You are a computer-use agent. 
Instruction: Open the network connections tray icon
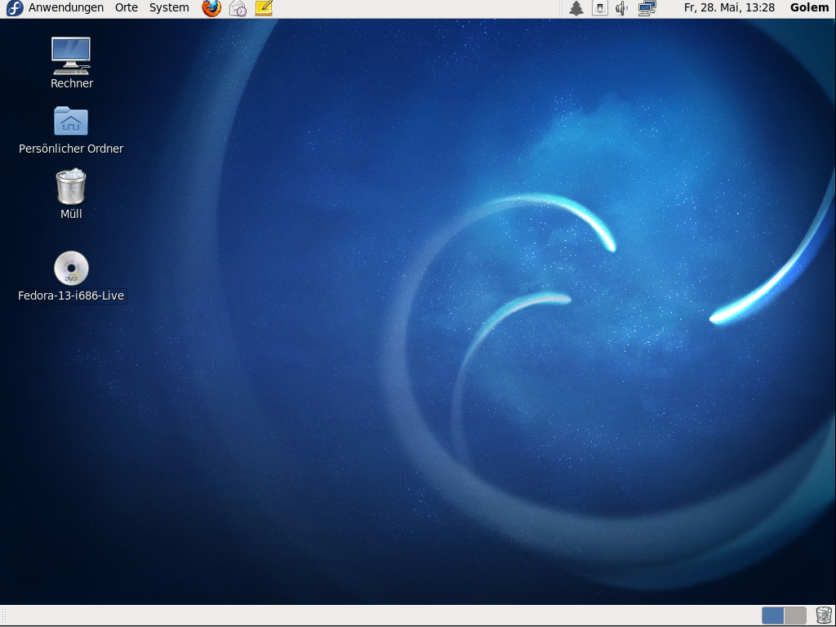[647, 8]
